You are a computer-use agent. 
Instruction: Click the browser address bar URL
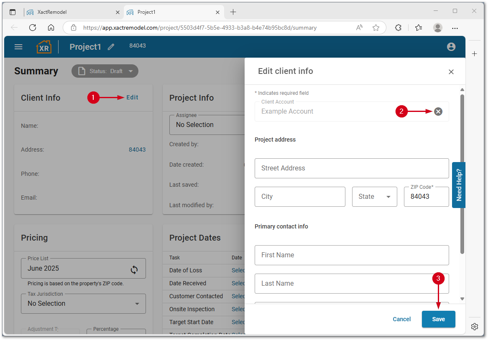[x=200, y=28]
